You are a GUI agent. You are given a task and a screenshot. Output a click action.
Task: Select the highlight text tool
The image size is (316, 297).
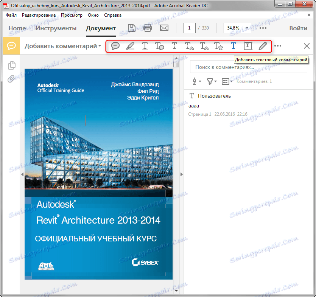tap(130, 46)
